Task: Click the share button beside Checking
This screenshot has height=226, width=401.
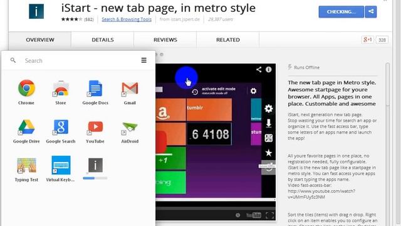Action: 371,12
